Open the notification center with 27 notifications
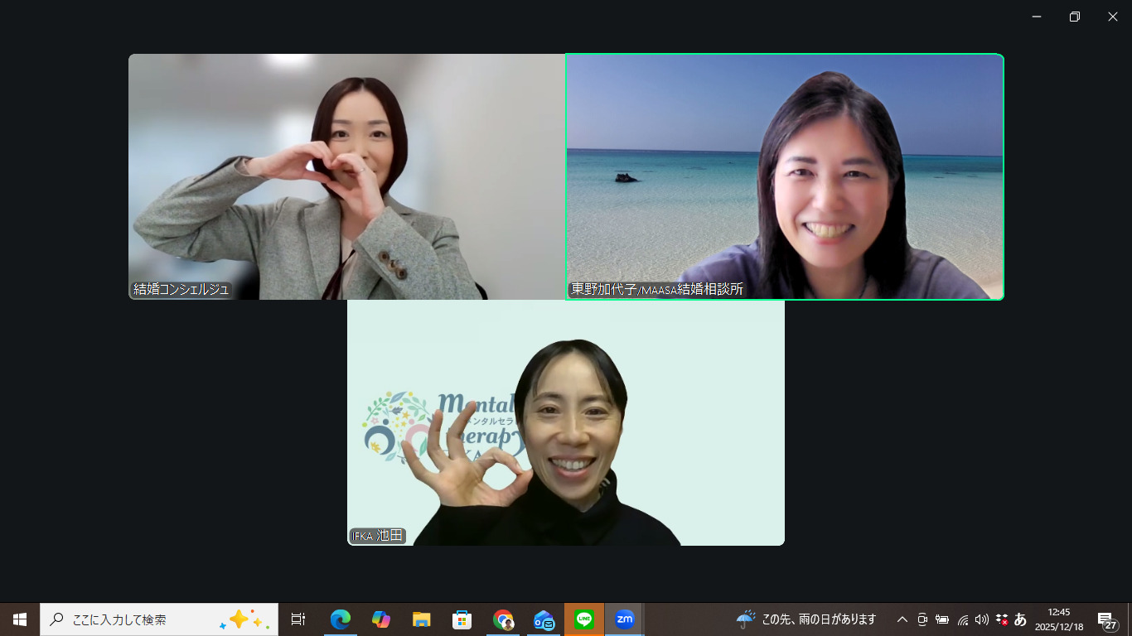Screen dimensions: 1132x636 click(1106, 619)
